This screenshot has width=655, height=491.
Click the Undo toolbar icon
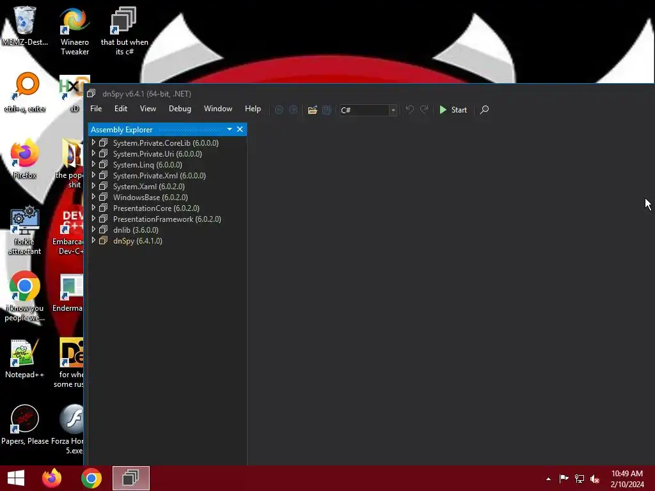(x=410, y=109)
